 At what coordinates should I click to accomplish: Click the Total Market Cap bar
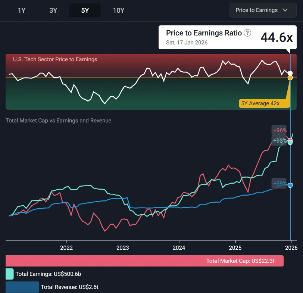pos(144,261)
